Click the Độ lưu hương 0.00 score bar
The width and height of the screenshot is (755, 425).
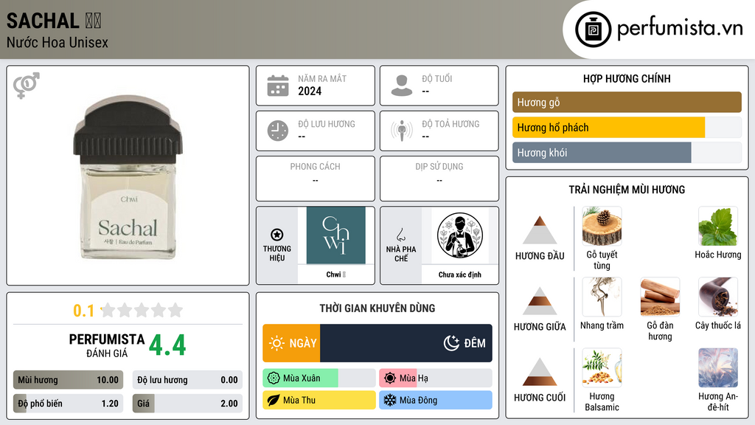click(x=187, y=380)
